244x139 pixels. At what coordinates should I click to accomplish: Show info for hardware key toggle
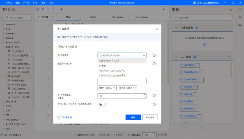coord(154,104)
